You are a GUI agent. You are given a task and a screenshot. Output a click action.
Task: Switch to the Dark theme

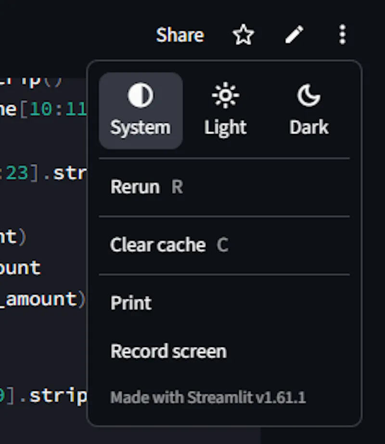click(308, 110)
